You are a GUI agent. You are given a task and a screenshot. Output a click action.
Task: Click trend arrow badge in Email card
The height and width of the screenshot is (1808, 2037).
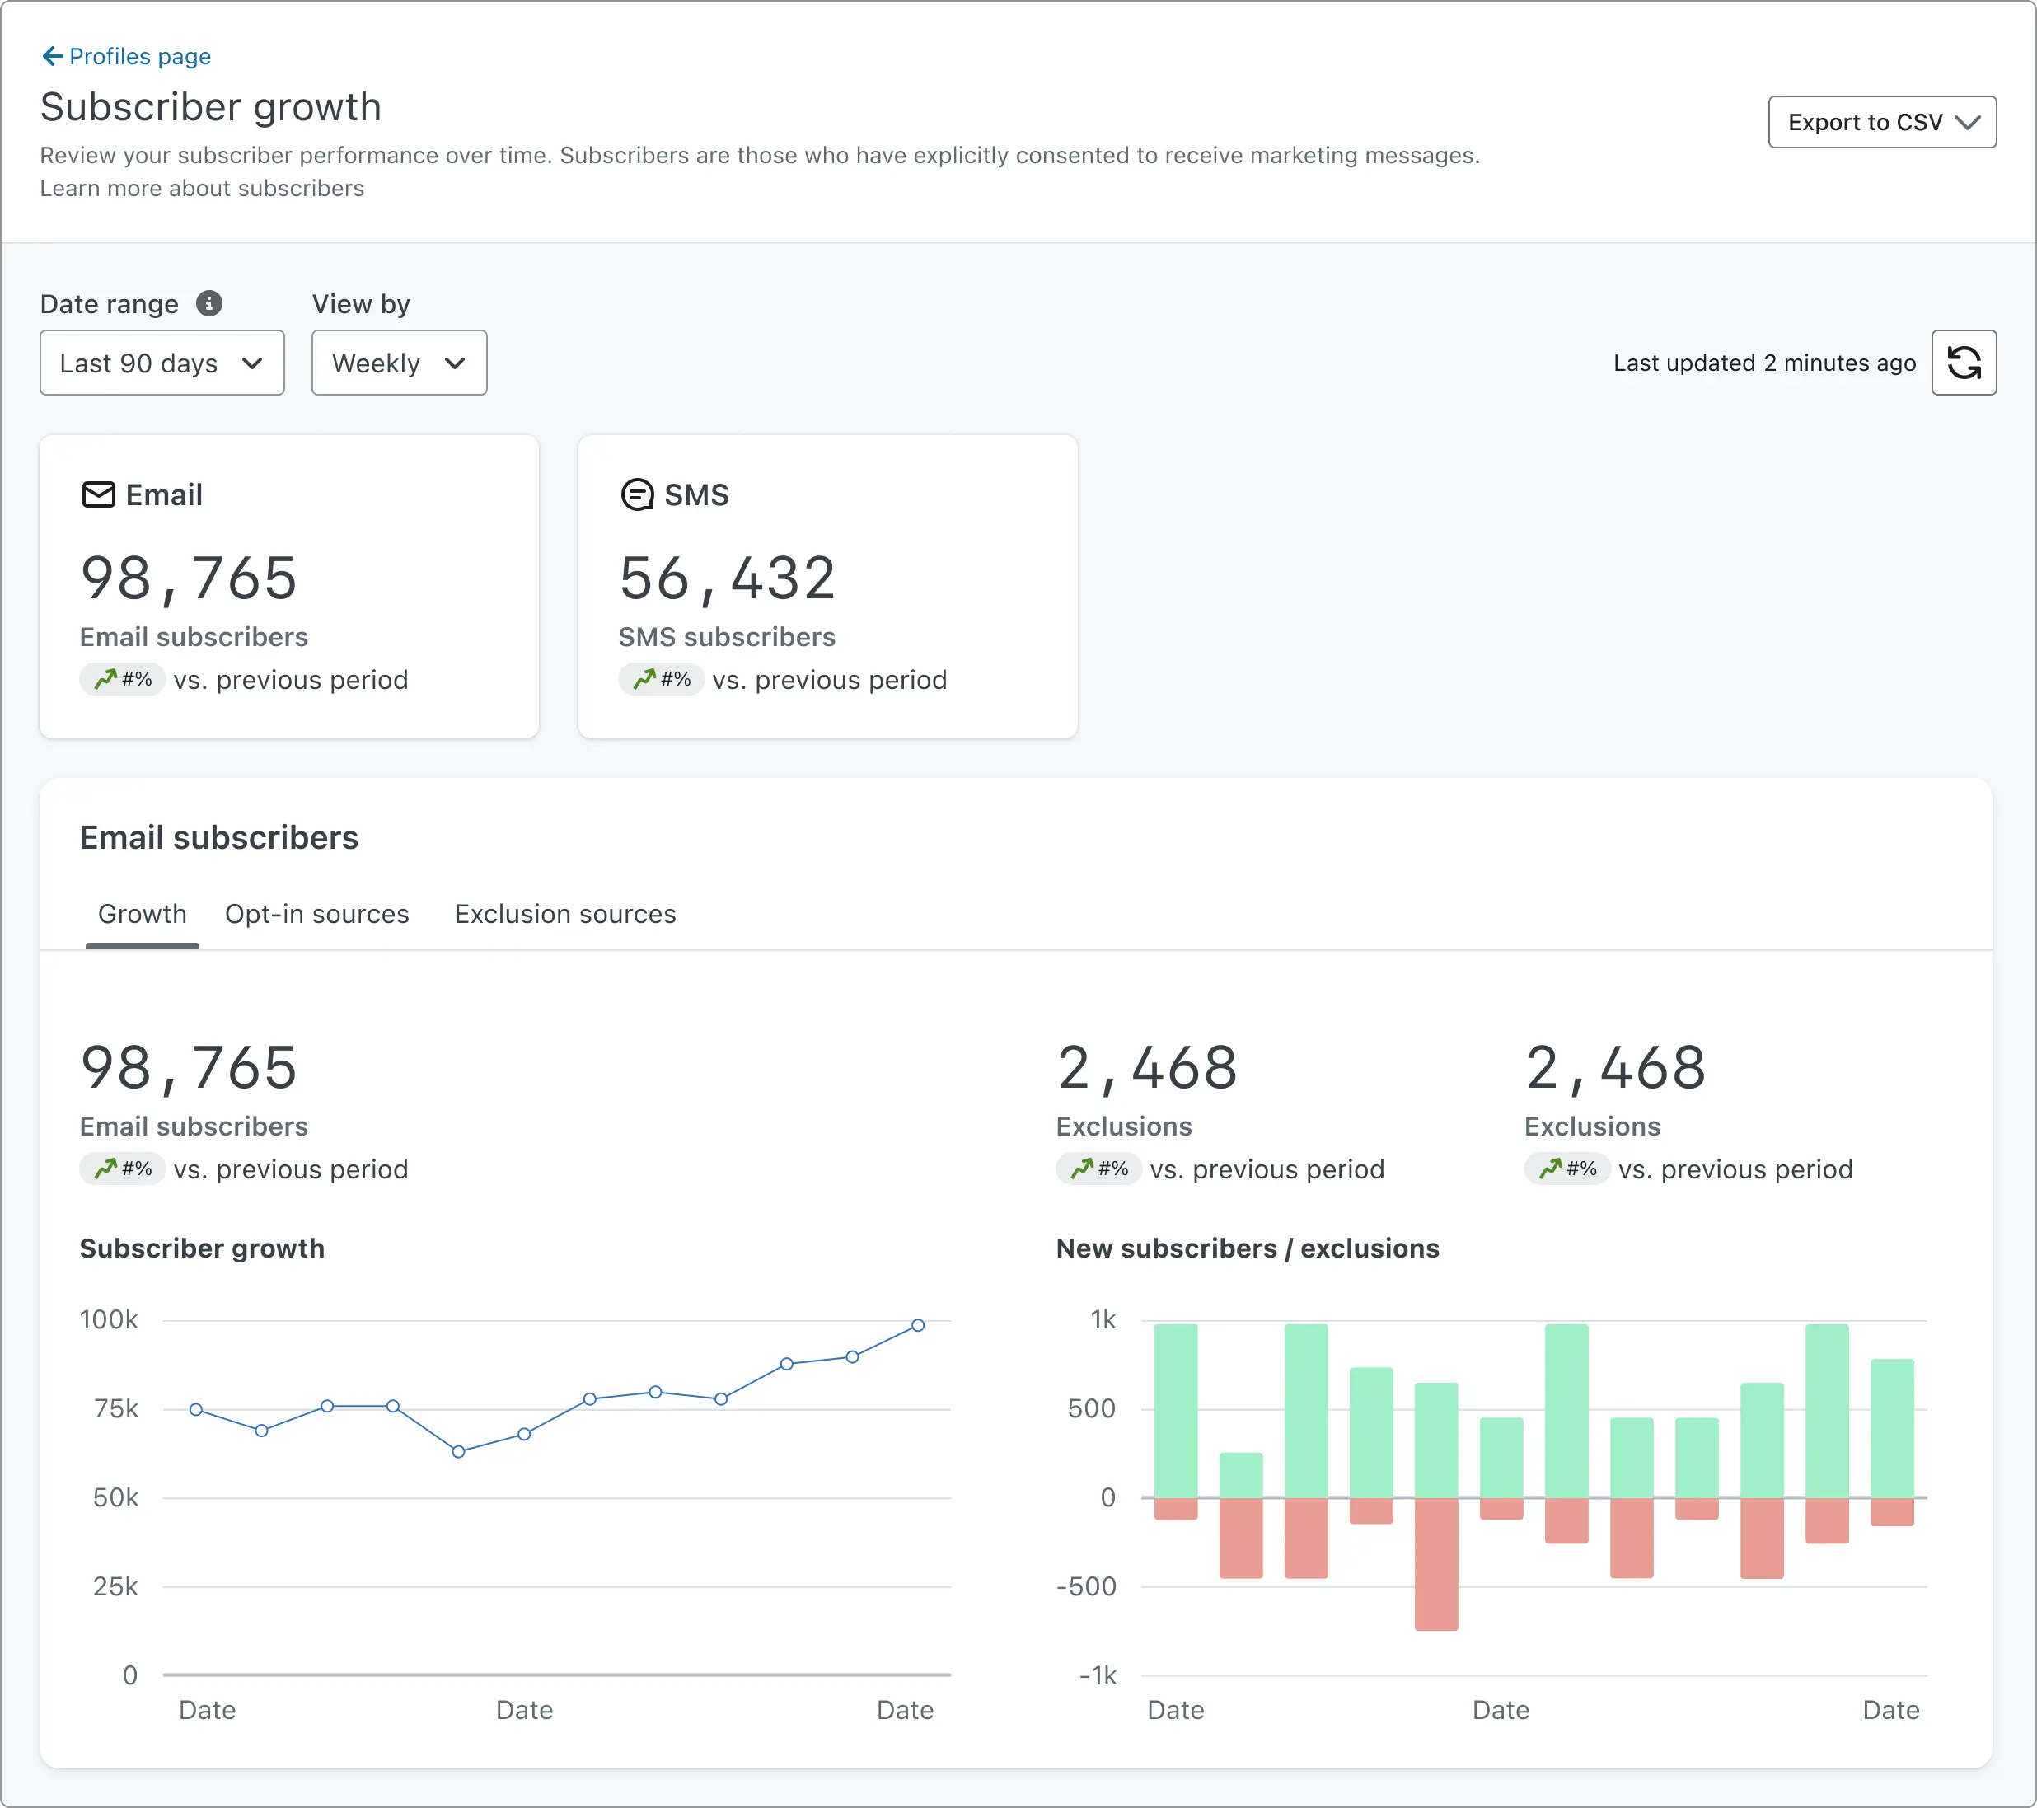pyautogui.click(x=123, y=680)
